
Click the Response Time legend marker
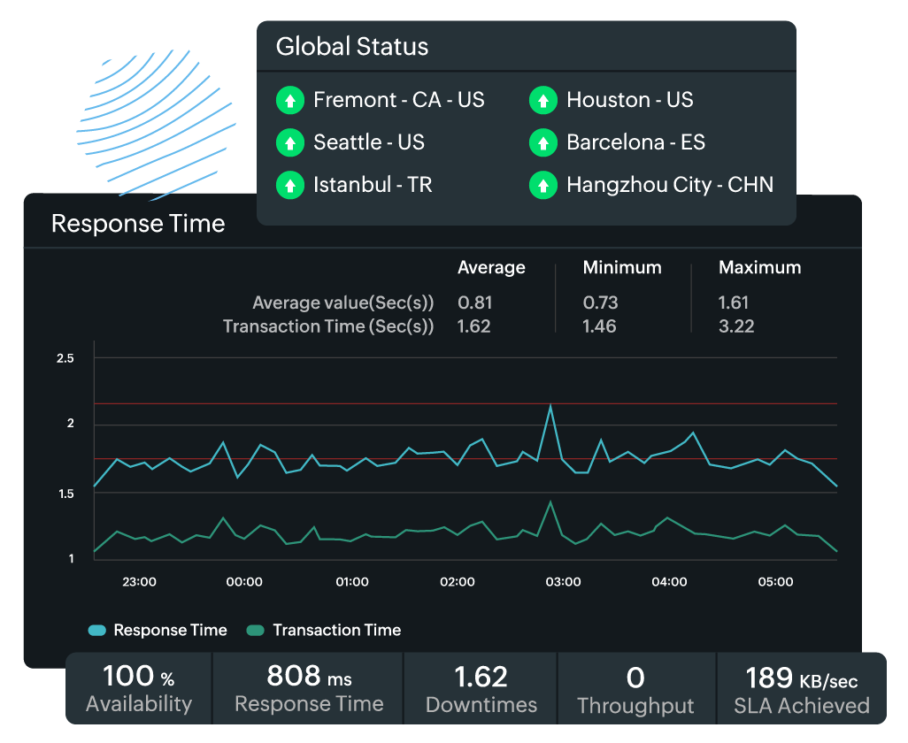96,630
